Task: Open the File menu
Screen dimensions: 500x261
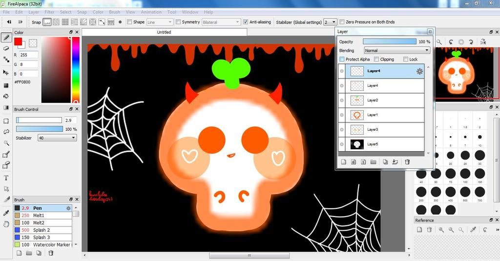Action: point(6,12)
